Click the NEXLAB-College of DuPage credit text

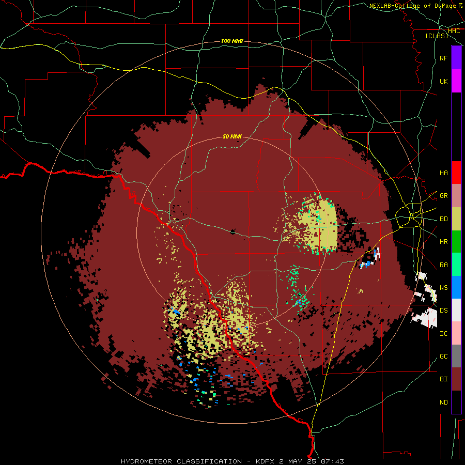coord(416,6)
